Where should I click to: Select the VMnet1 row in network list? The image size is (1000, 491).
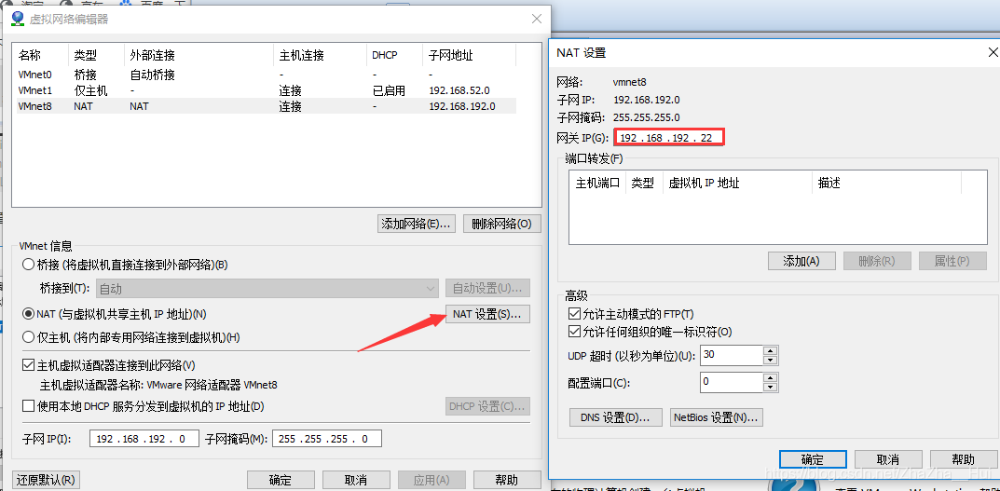click(x=266, y=90)
